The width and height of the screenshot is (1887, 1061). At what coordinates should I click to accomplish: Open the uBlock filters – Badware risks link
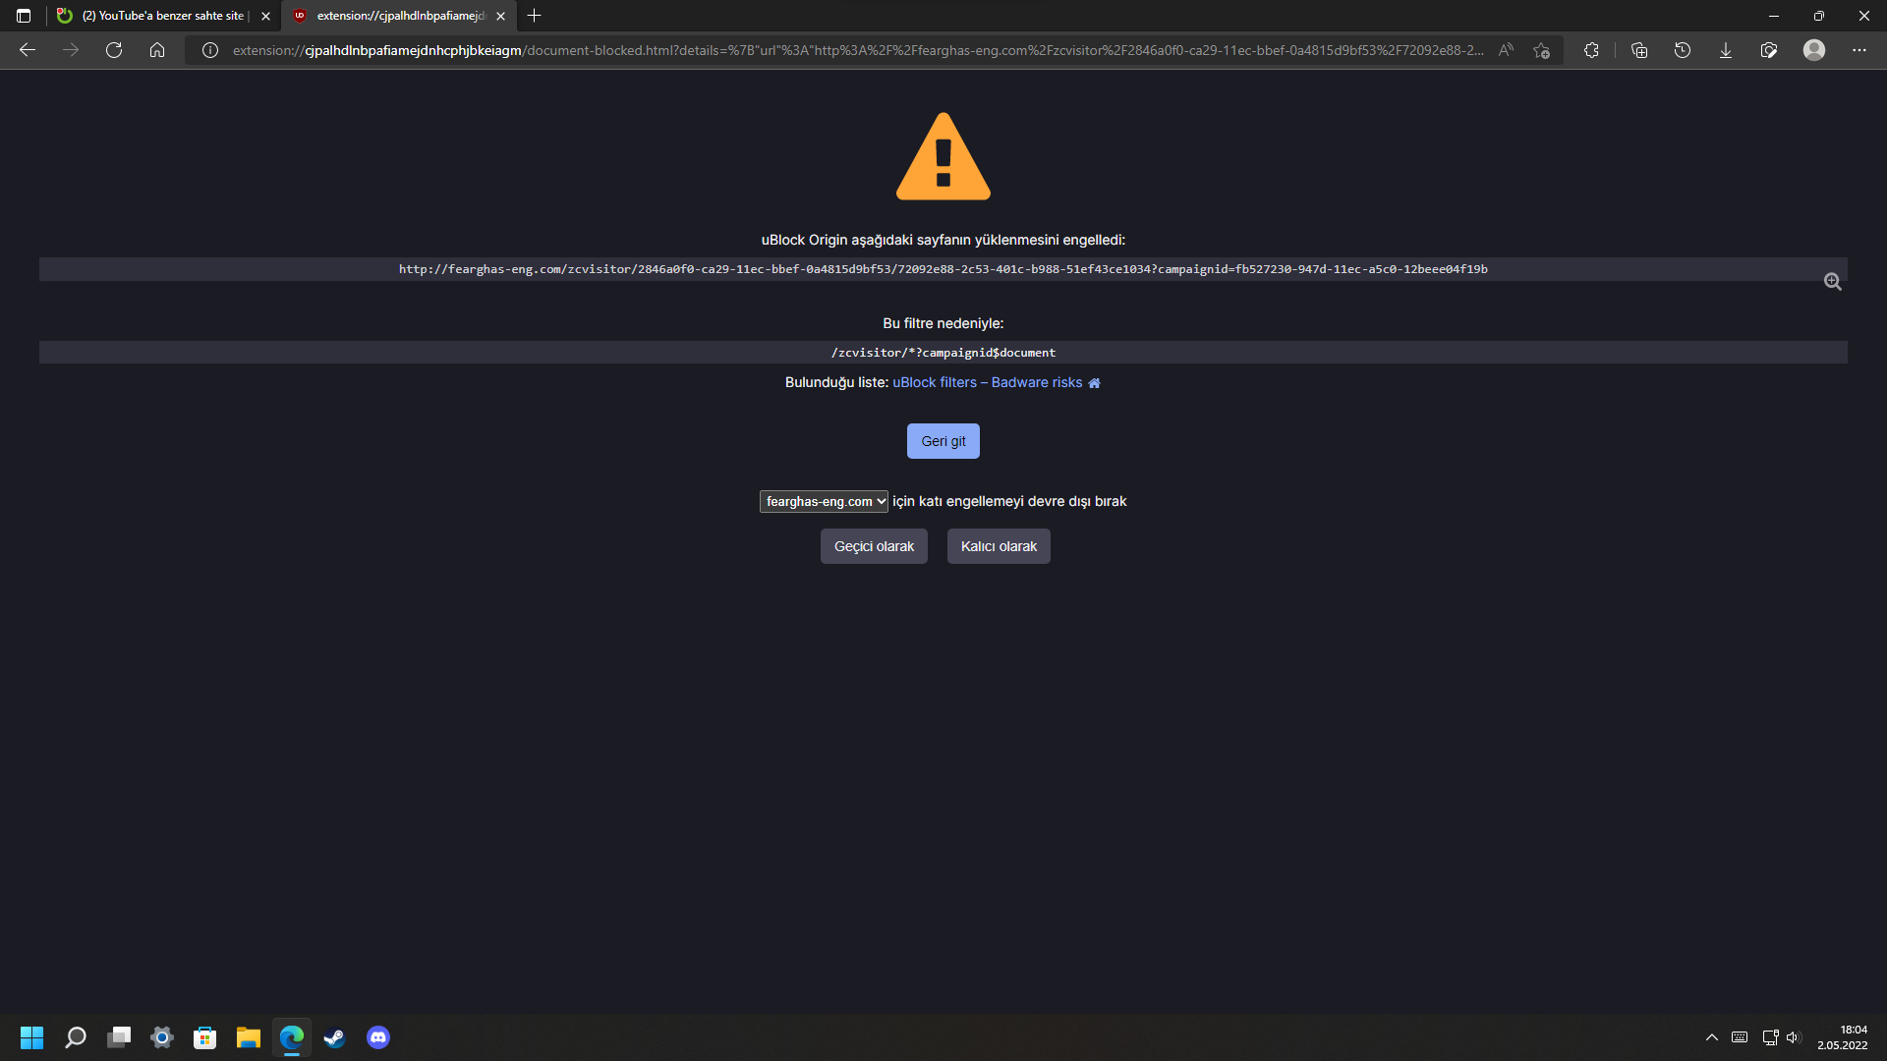click(x=987, y=383)
